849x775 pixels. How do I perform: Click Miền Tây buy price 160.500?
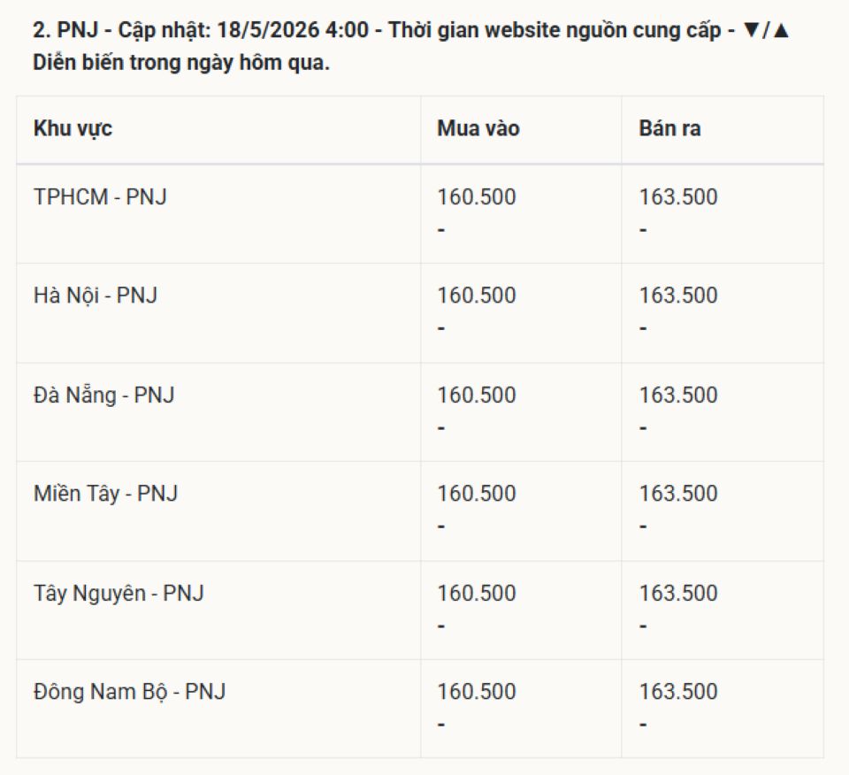[x=477, y=494]
